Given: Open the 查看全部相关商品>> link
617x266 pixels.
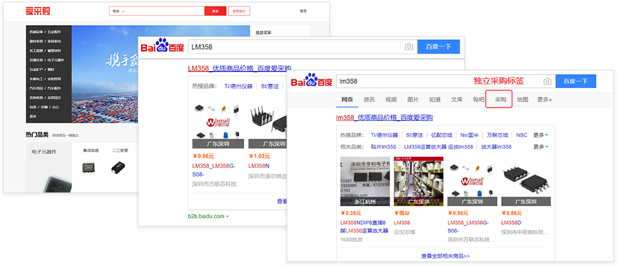Looking at the screenshot, I should point(445,256).
